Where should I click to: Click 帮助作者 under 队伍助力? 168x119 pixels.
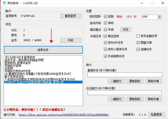click(153, 99)
